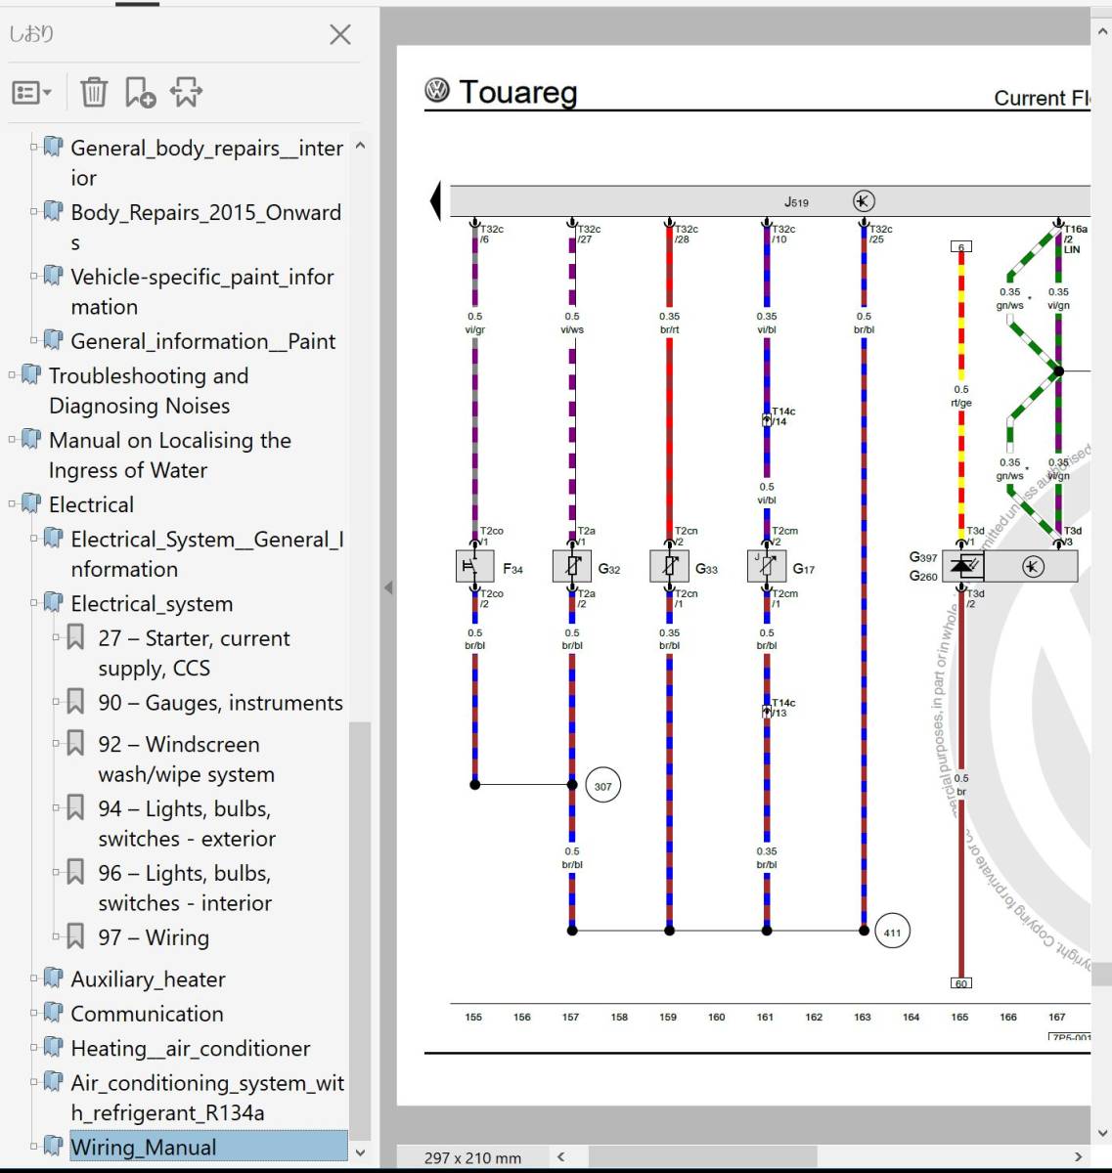Expand the Communication node
The width and height of the screenshot is (1112, 1173).
coord(34,1013)
